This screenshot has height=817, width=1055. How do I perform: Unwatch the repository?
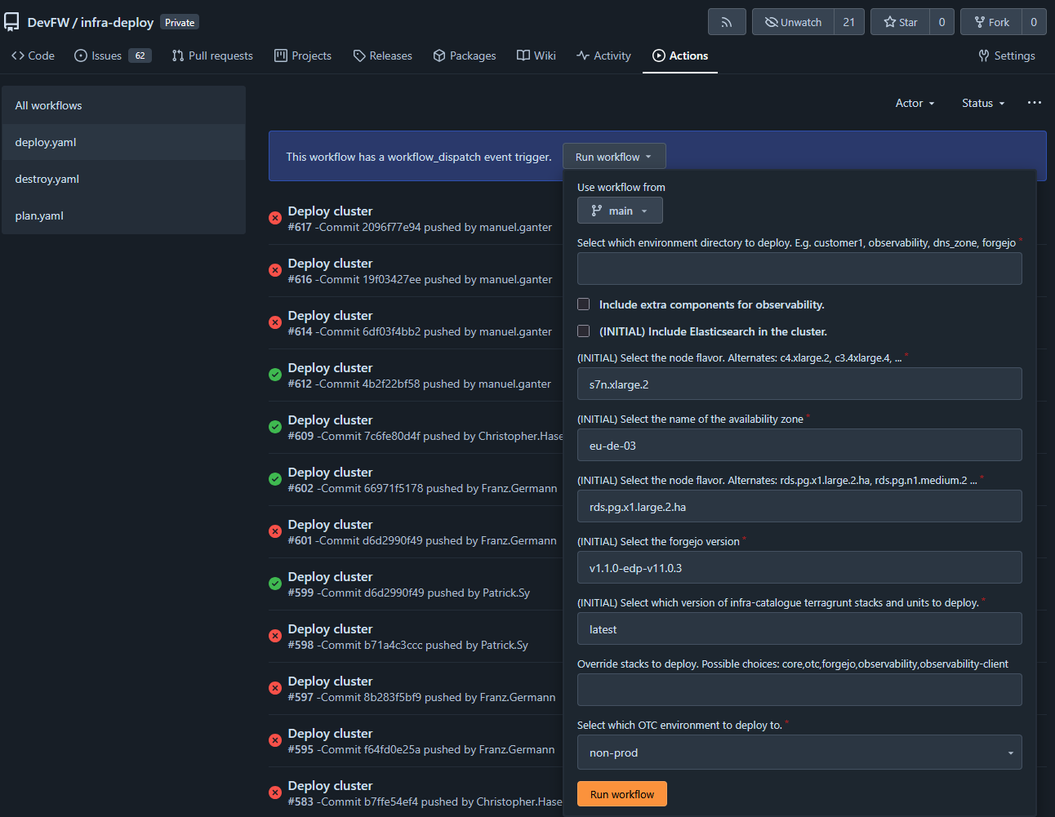[793, 22]
